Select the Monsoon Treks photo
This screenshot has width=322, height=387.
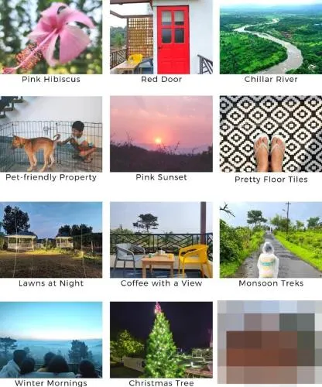pos(271,240)
